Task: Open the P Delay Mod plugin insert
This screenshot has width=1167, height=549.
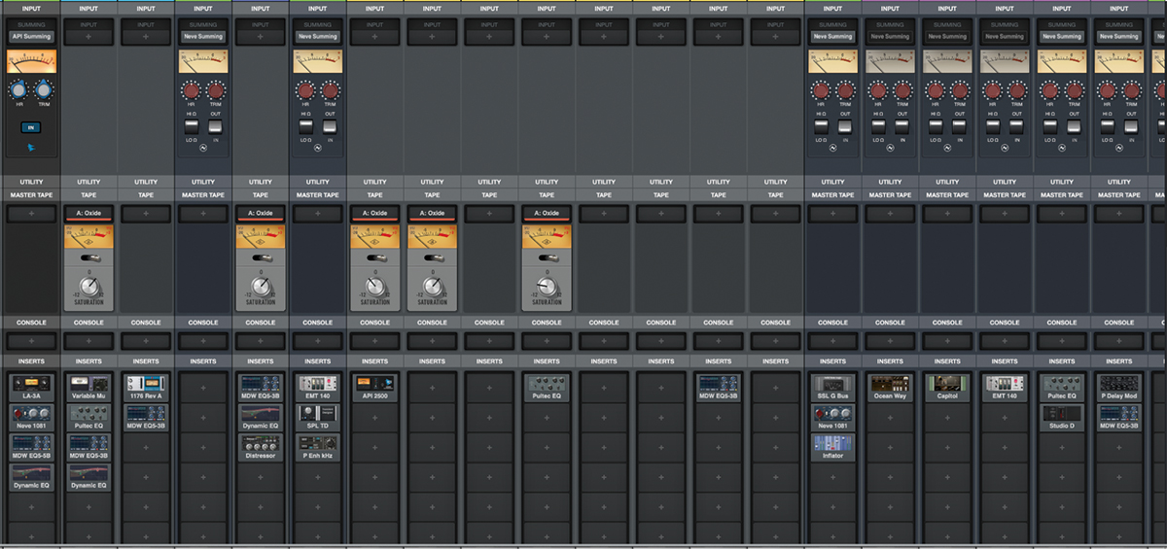Action: [x=1119, y=388]
